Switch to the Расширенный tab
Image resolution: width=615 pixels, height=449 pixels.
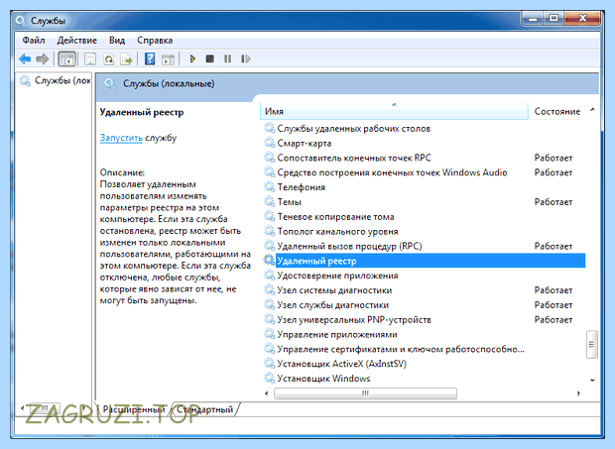coord(134,409)
